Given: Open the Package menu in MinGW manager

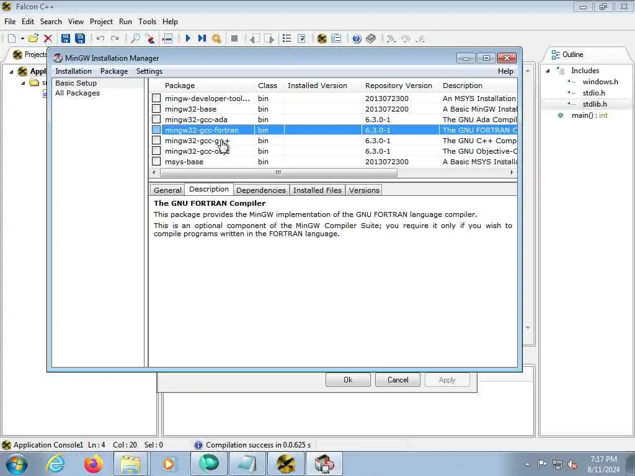Looking at the screenshot, I should 114,71.
